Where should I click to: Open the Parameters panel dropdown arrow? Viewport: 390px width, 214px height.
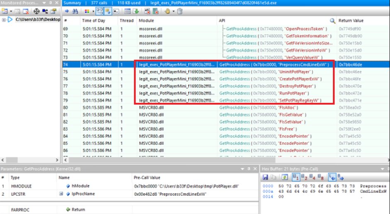(242, 169)
